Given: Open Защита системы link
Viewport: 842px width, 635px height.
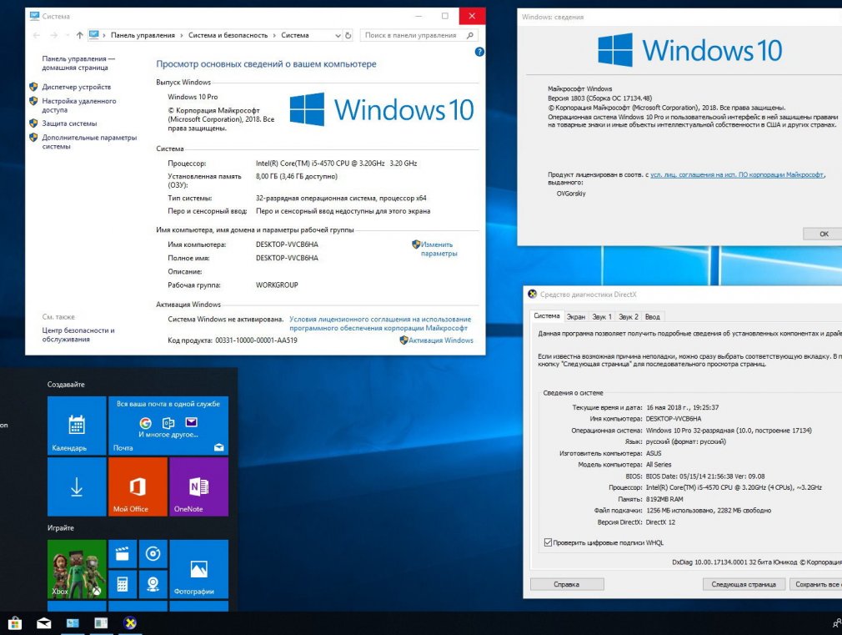Looking at the screenshot, I should (69, 123).
